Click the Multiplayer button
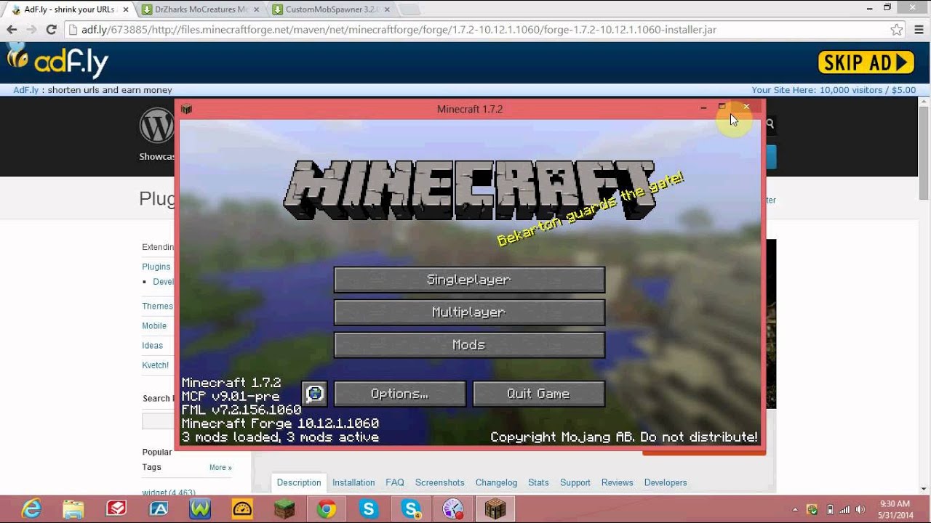 469,312
